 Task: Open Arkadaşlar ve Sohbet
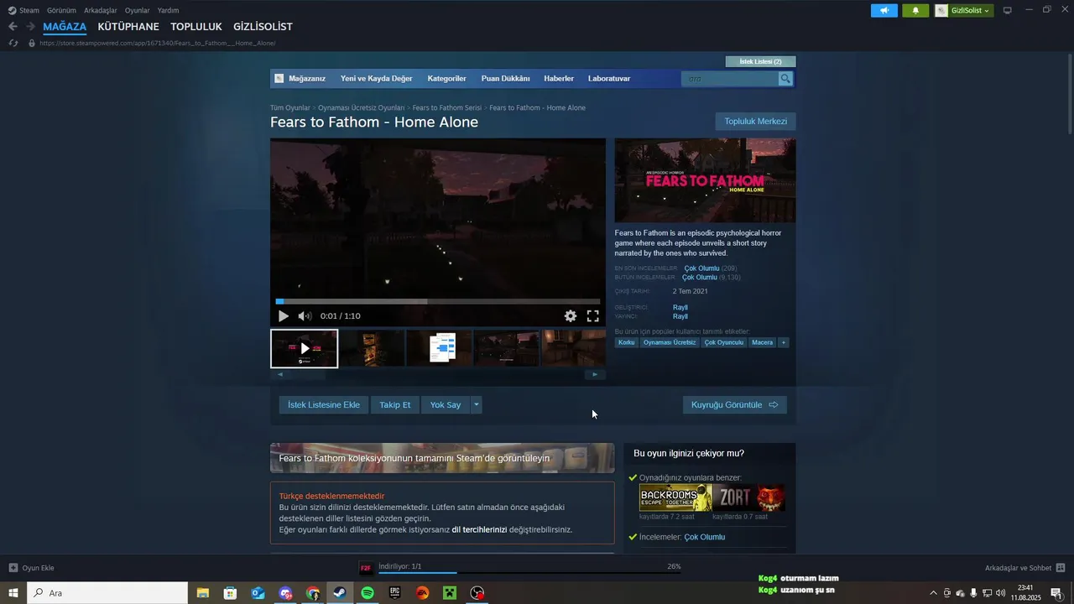coord(1024,568)
